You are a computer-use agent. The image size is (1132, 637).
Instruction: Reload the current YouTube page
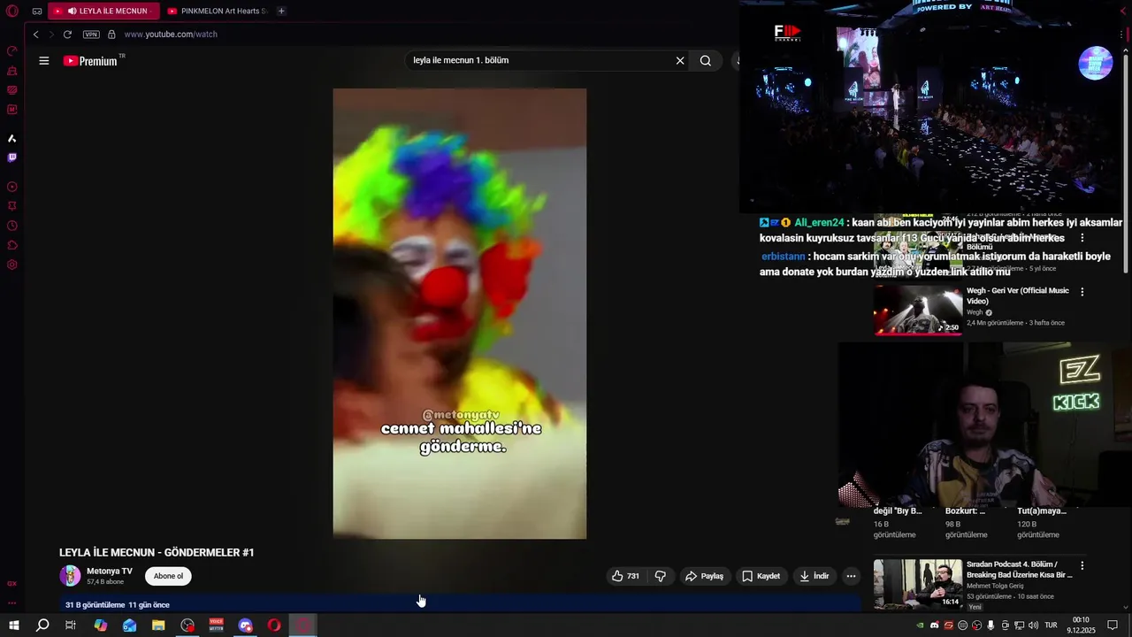coord(67,35)
